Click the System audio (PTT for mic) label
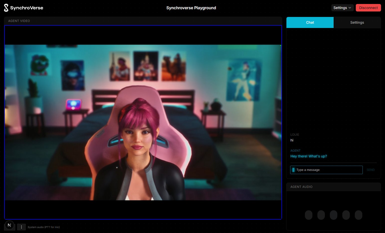This screenshot has width=385, height=233. (44, 227)
